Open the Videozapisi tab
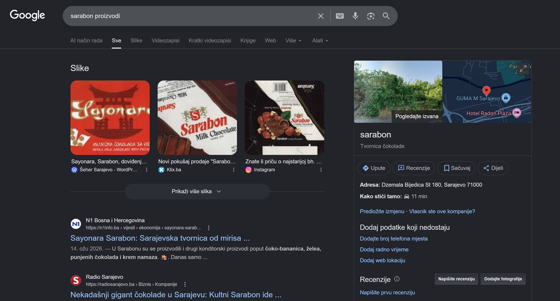Viewport: 560px width, 301px height. click(165, 40)
